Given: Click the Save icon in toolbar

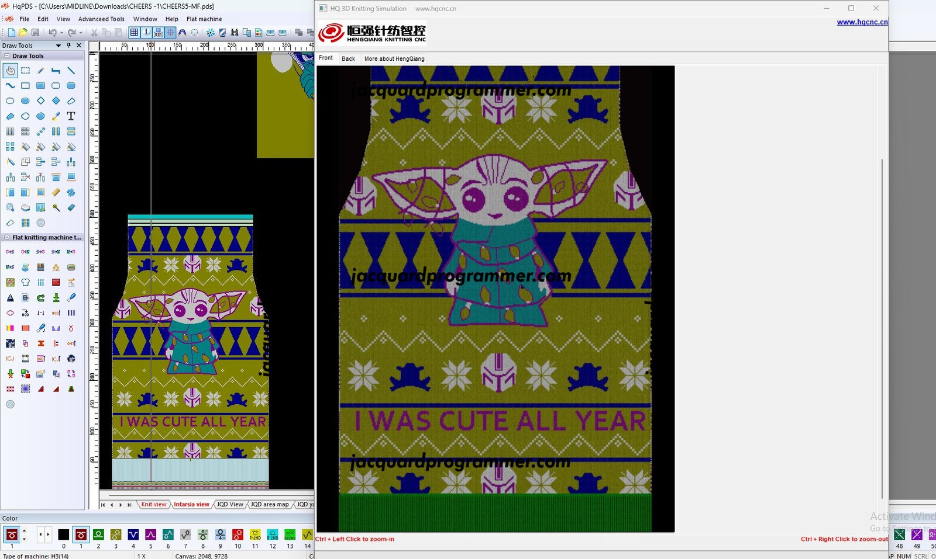Looking at the screenshot, I should click(35, 33).
